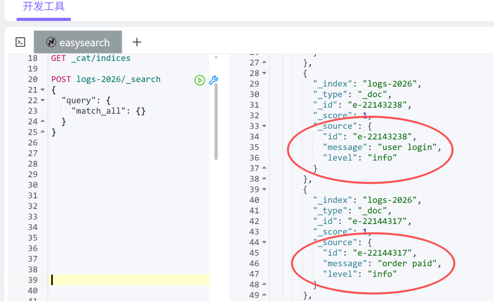Collapse the "_source" block at output line 33
The height and width of the screenshot is (301, 494).
click(x=264, y=126)
